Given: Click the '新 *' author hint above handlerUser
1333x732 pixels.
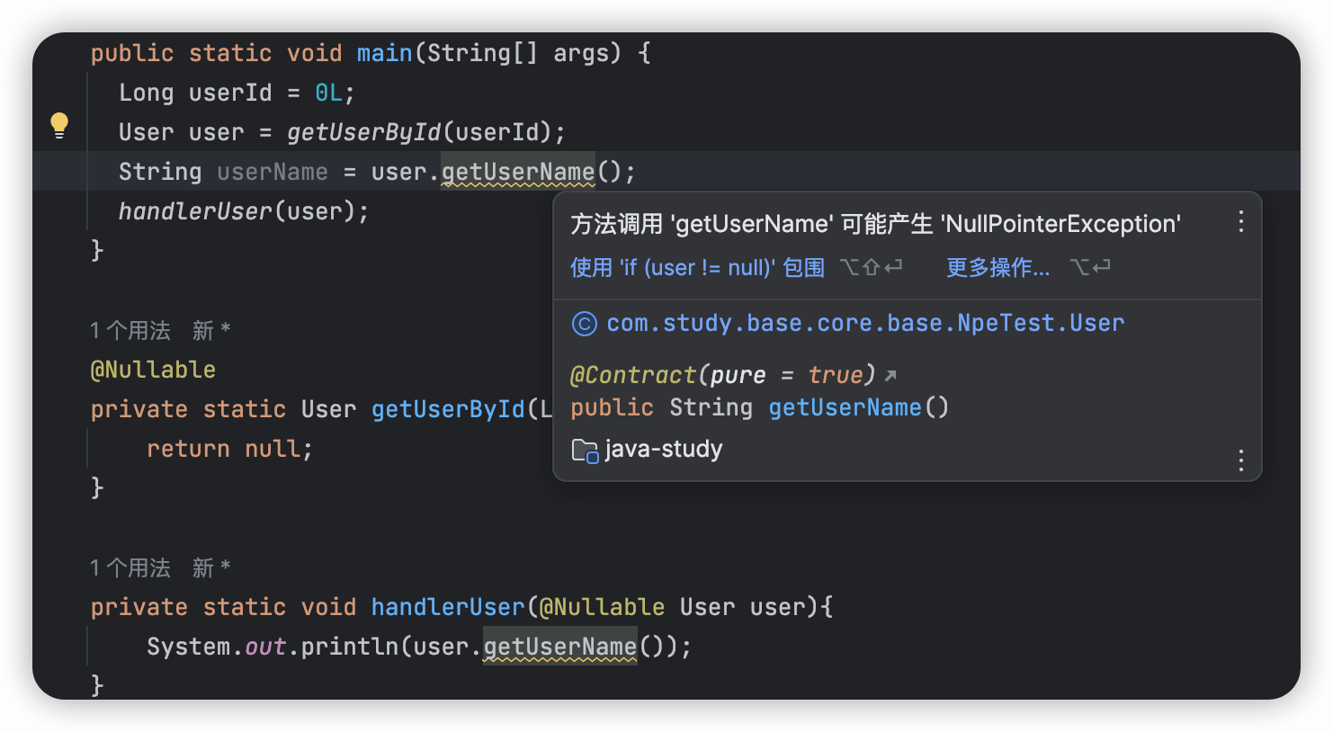Looking at the screenshot, I should click(x=211, y=568).
